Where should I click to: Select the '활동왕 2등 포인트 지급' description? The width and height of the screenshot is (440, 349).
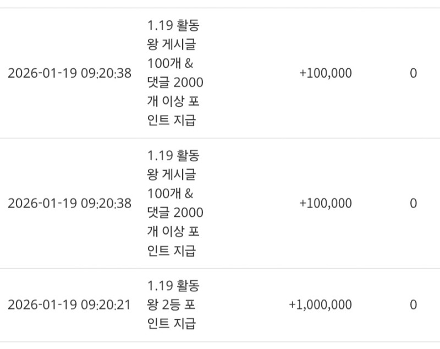(x=174, y=304)
